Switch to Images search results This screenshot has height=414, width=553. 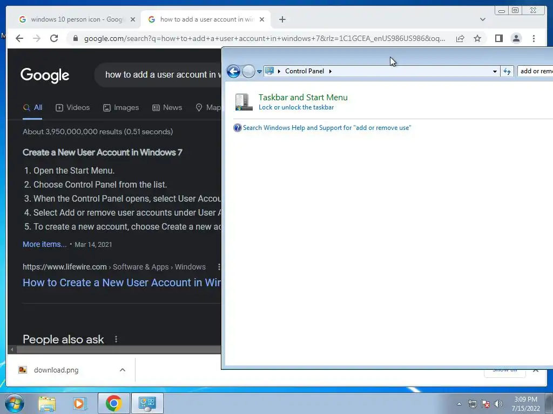pyautogui.click(x=121, y=108)
